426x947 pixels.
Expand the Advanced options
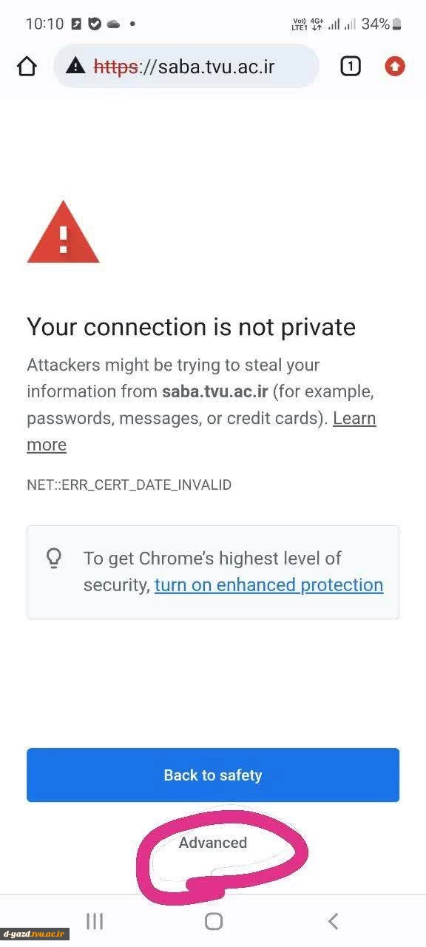(213, 843)
